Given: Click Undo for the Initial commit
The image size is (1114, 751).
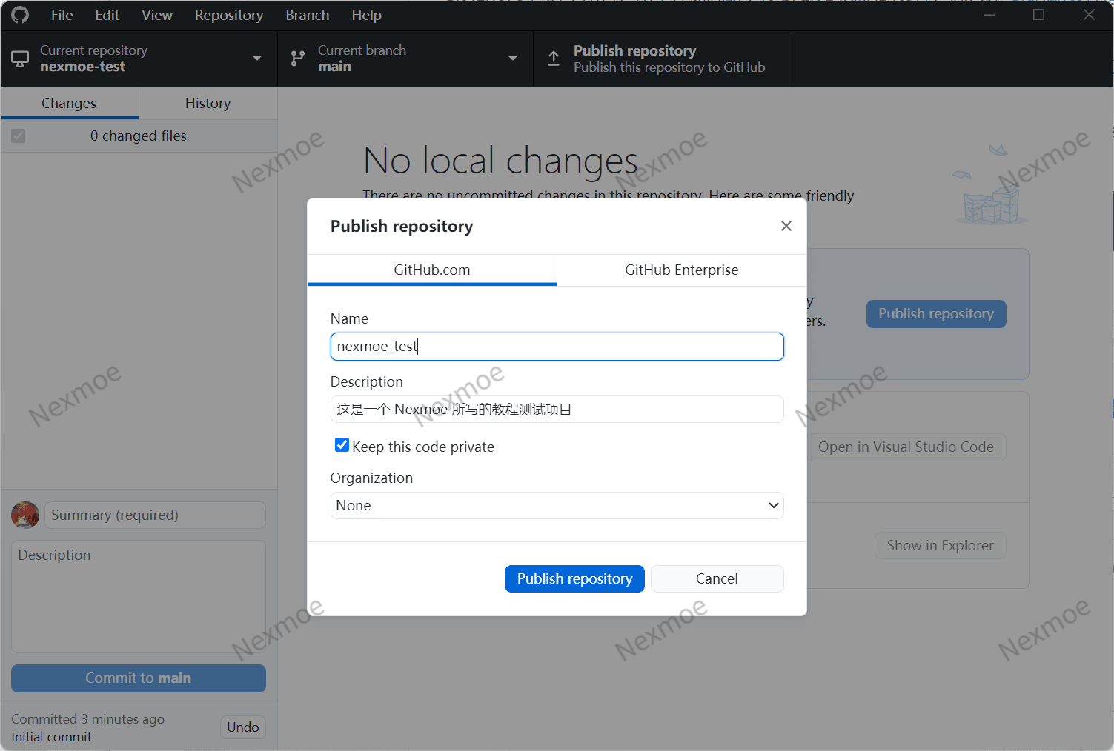Looking at the screenshot, I should [243, 727].
